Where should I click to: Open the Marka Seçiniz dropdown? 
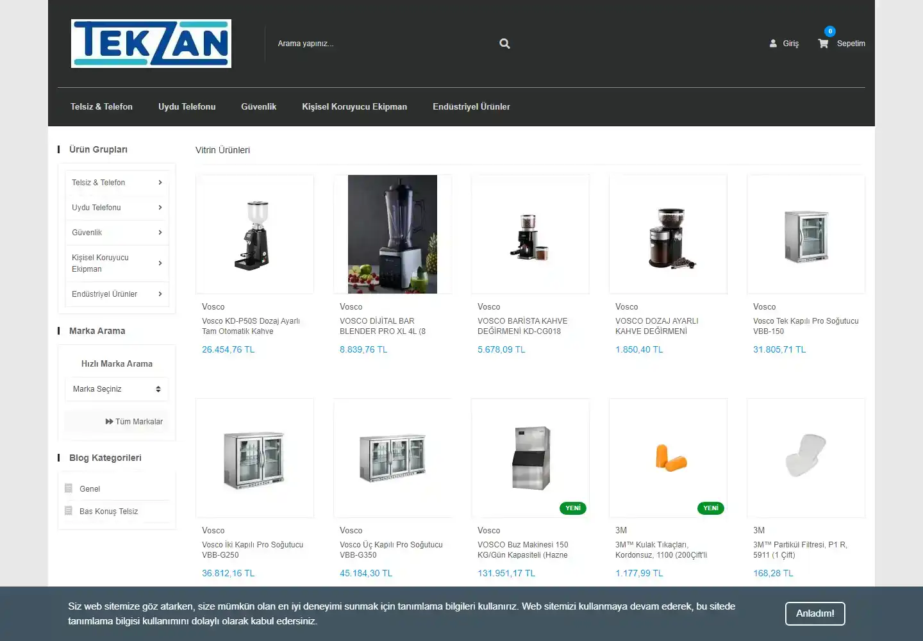click(117, 389)
